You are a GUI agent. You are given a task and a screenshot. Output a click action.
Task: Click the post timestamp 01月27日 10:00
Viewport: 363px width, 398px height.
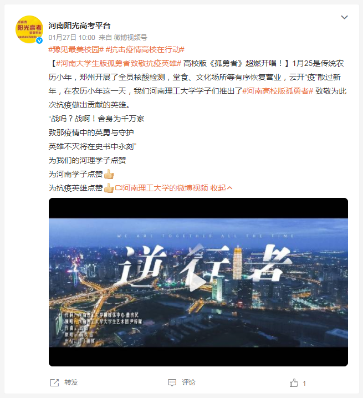(72, 38)
